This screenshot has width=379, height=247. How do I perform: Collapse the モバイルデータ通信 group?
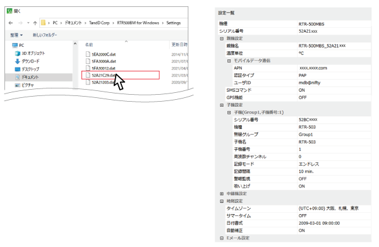point(229,61)
